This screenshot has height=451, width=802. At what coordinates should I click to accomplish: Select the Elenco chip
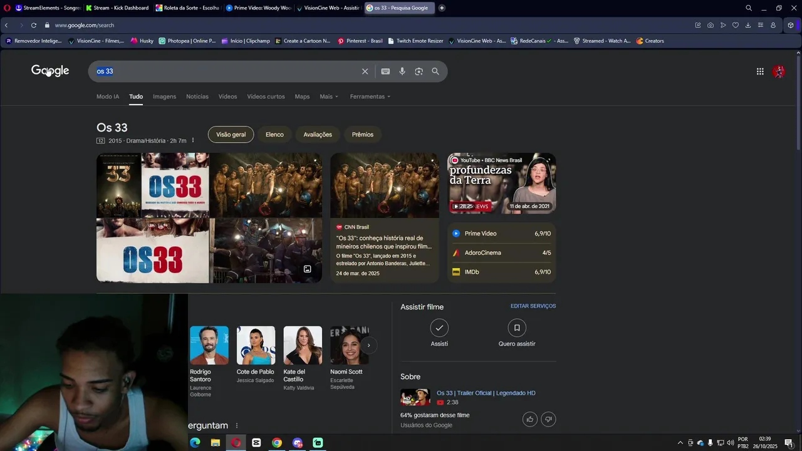tap(274, 135)
